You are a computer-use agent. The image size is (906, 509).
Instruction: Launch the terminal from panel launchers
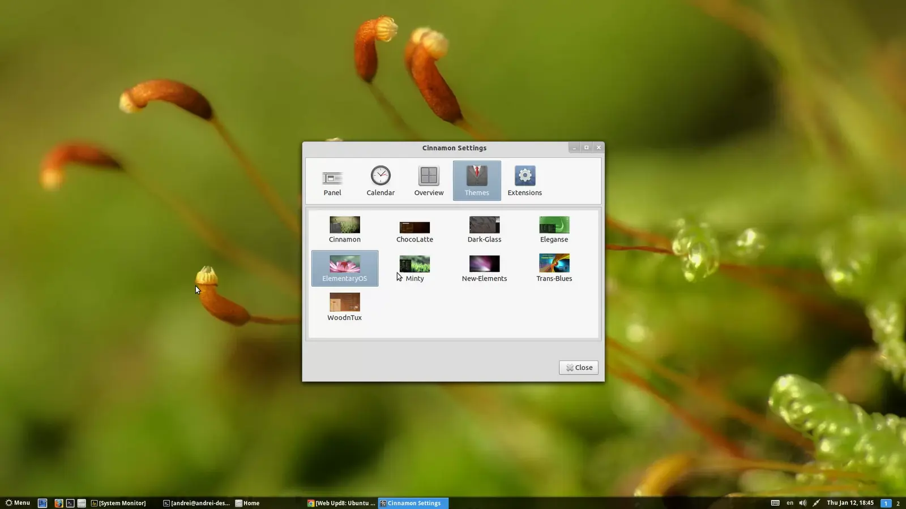click(70, 503)
